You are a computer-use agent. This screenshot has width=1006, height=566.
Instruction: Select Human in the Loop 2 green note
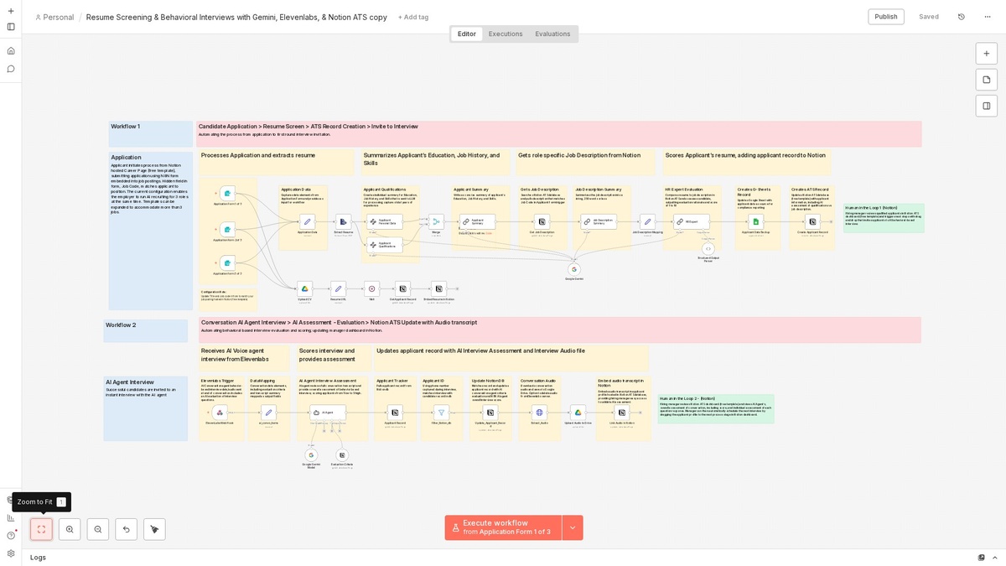click(x=716, y=408)
